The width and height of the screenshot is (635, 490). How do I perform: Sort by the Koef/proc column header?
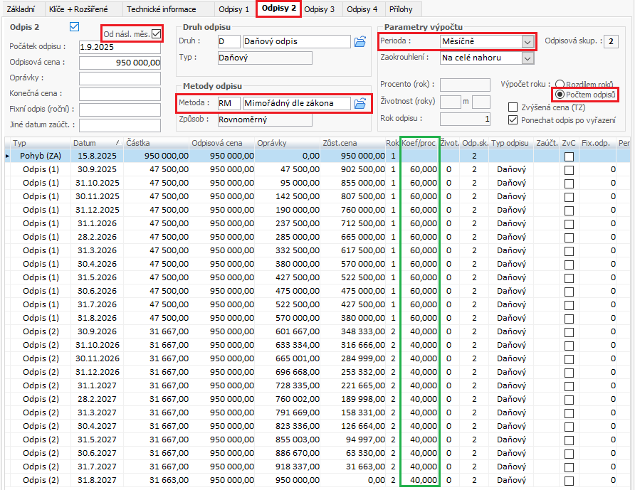(x=419, y=143)
